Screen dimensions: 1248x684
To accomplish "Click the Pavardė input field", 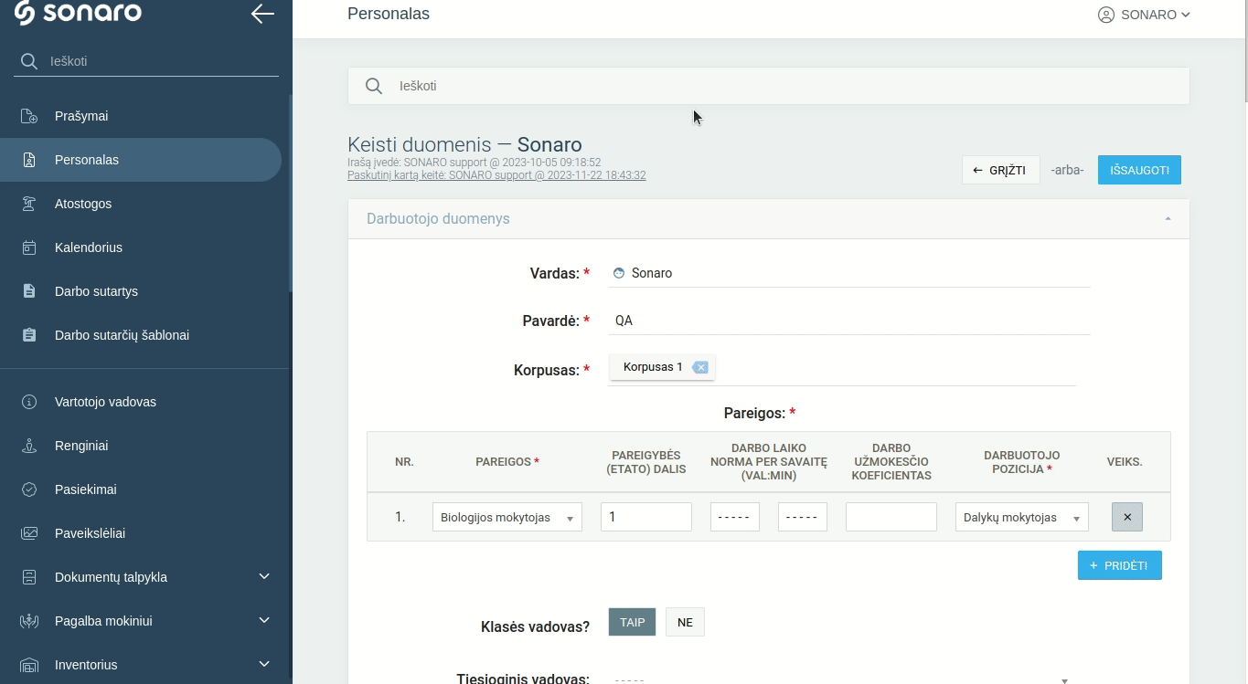I will coord(848,321).
